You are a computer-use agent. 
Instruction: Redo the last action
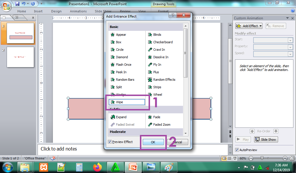click(33, 3)
